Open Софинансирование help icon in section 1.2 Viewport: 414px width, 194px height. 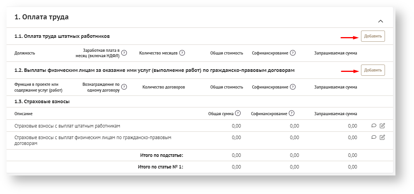point(293,87)
